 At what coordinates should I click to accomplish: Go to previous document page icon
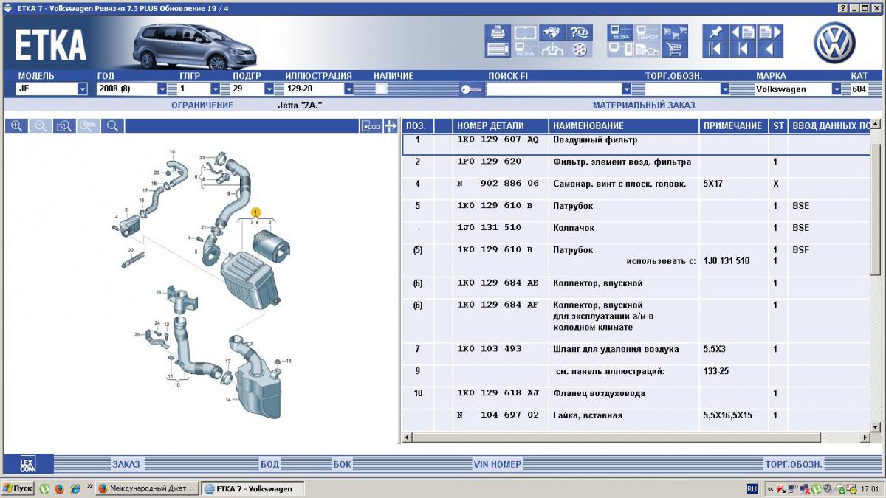coord(743,32)
